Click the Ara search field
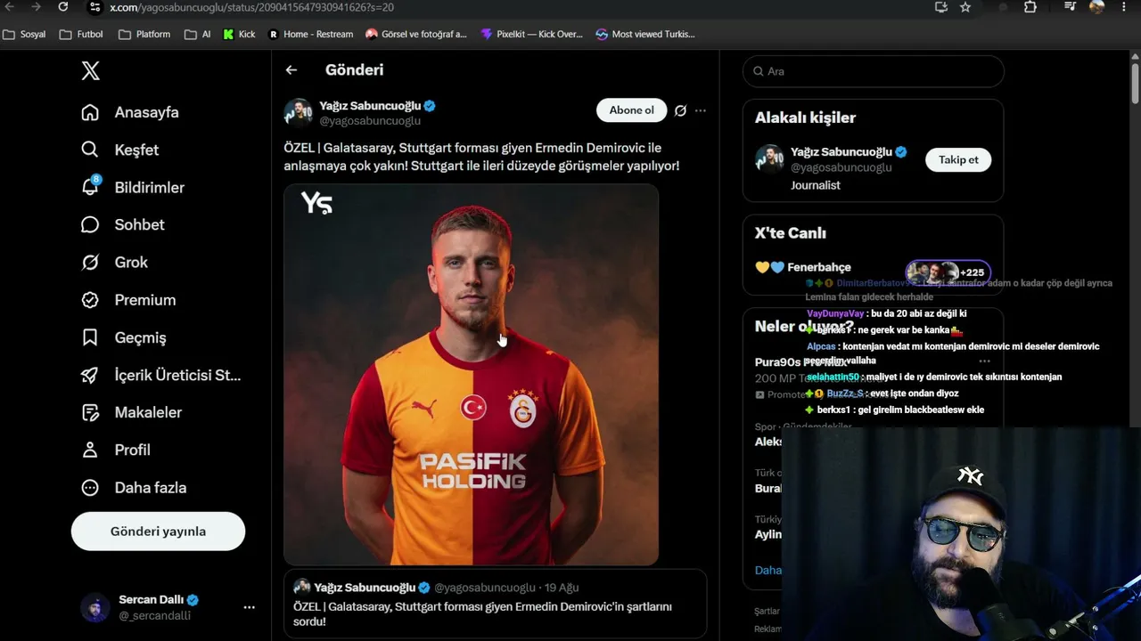Screen dimensions: 1141x641 click(874, 71)
